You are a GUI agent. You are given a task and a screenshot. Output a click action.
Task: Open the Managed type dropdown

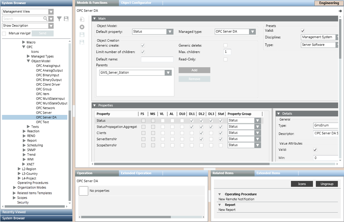coord(252,32)
